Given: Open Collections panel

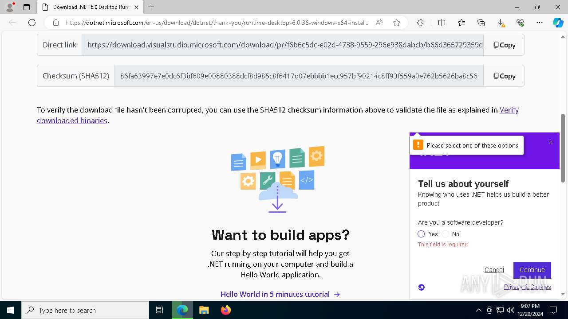Looking at the screenshot, I should point(481,23).
